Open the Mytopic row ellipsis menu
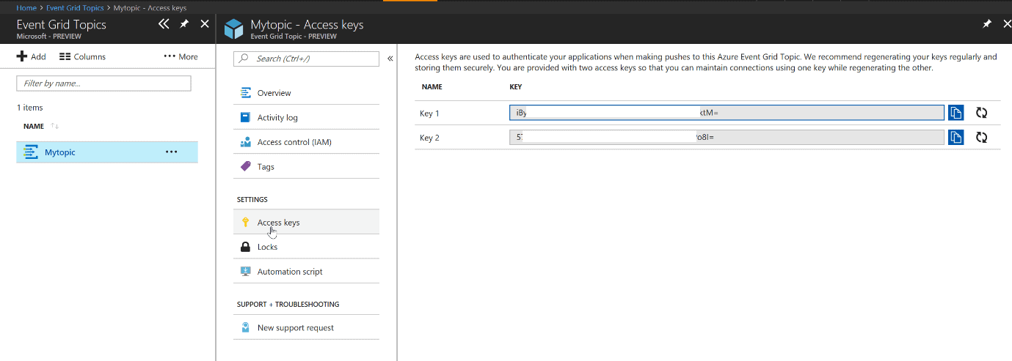Screen dimensions: 1012x361 172,152
